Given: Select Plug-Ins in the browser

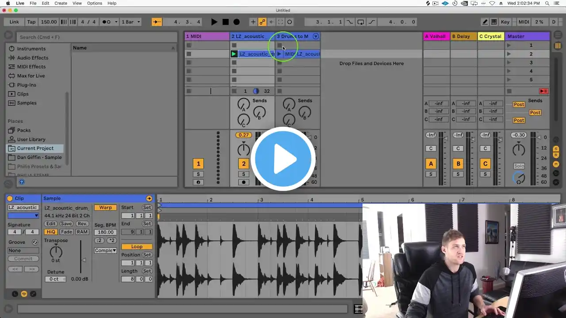Looking at the screenshot, I should click(x=27, y=85).
